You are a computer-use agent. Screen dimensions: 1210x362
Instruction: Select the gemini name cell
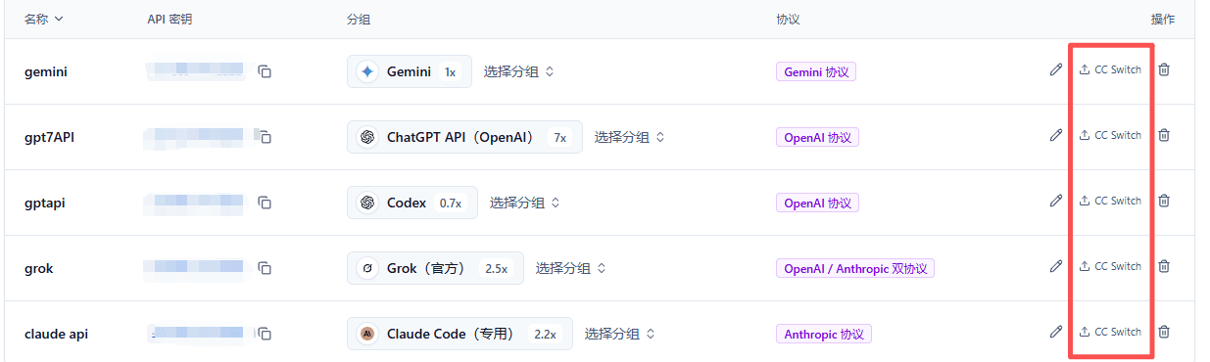[x=46, y=71]
